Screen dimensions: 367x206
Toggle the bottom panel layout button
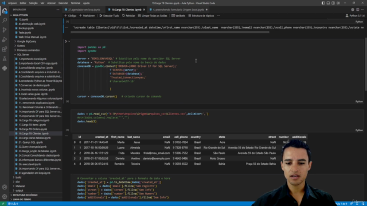click(328, 3)
